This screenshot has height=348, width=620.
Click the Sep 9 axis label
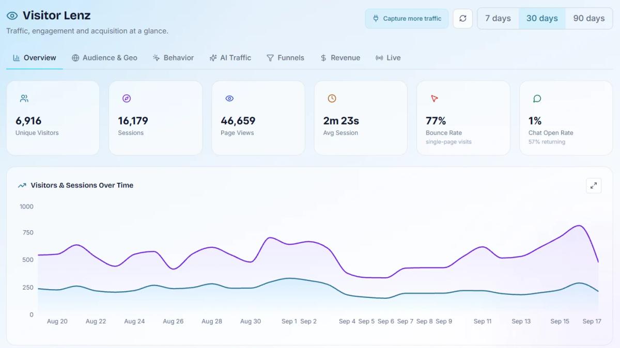[x=444, y=321]
